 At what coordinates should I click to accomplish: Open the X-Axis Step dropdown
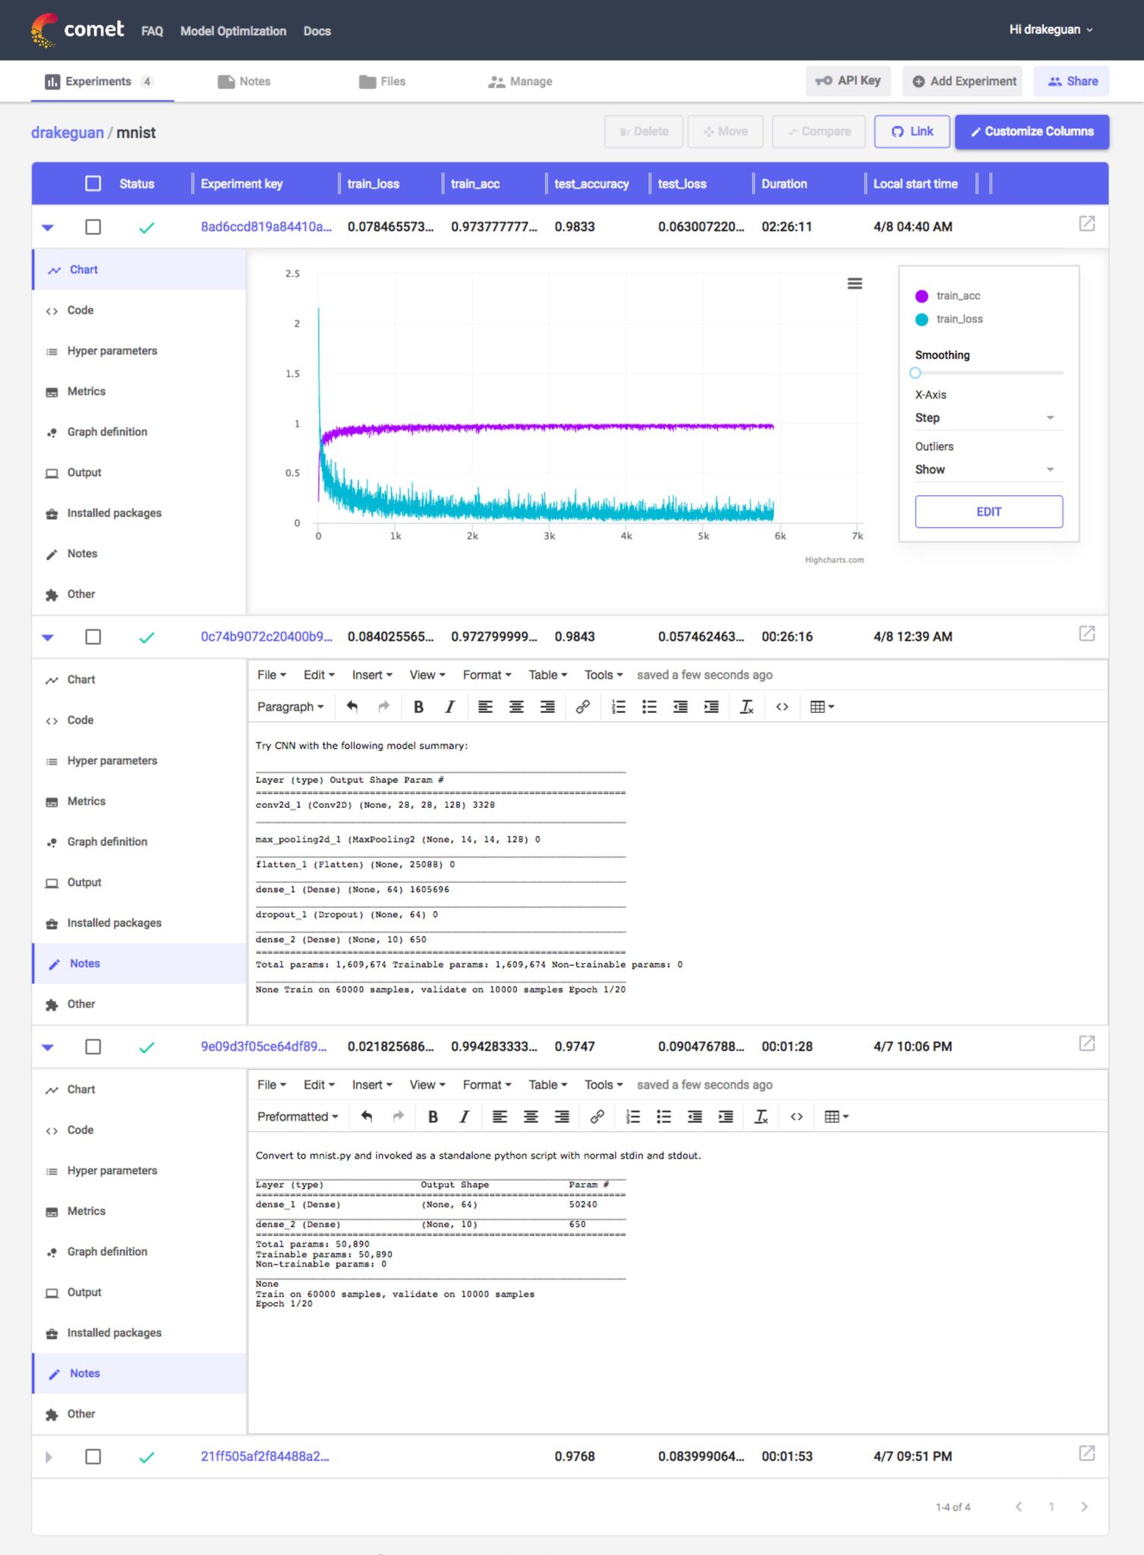click(988, 418)
